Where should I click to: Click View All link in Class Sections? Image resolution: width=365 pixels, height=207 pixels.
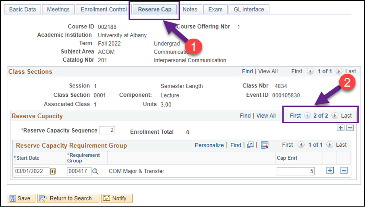coord(268,71)
